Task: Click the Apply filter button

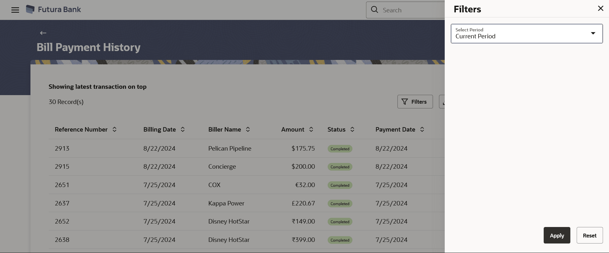Action: pyautogui.click(x=557, y=235)
